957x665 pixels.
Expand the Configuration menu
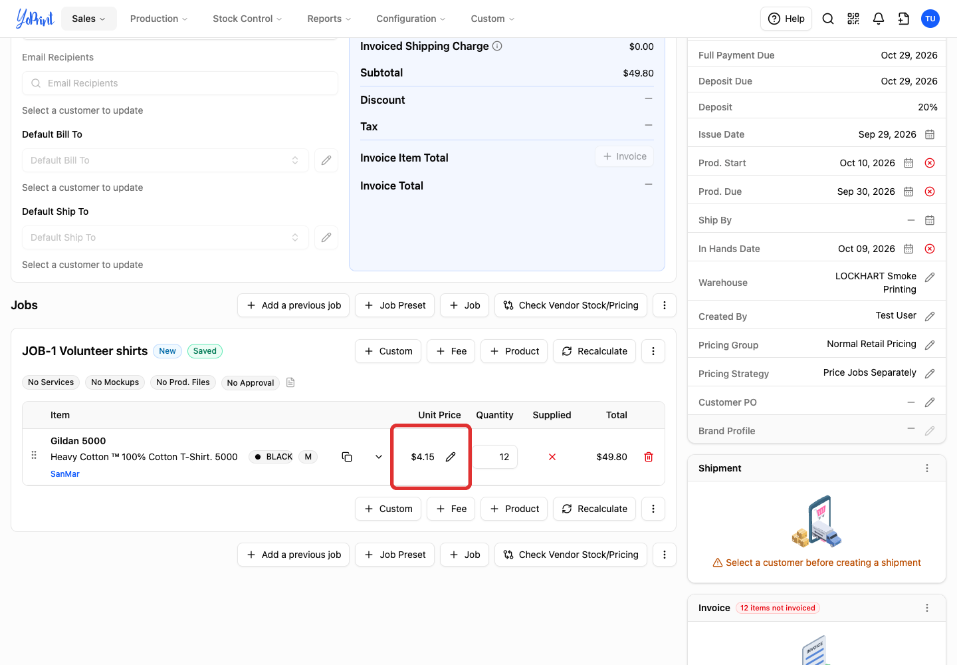pyautogui.click(x=411, y=19)
